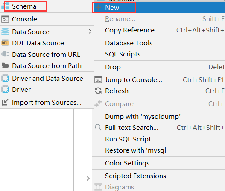Click the Import from Sources arrow icon
This screenshot has width=225, height=191.
click(x=5, y=102)
